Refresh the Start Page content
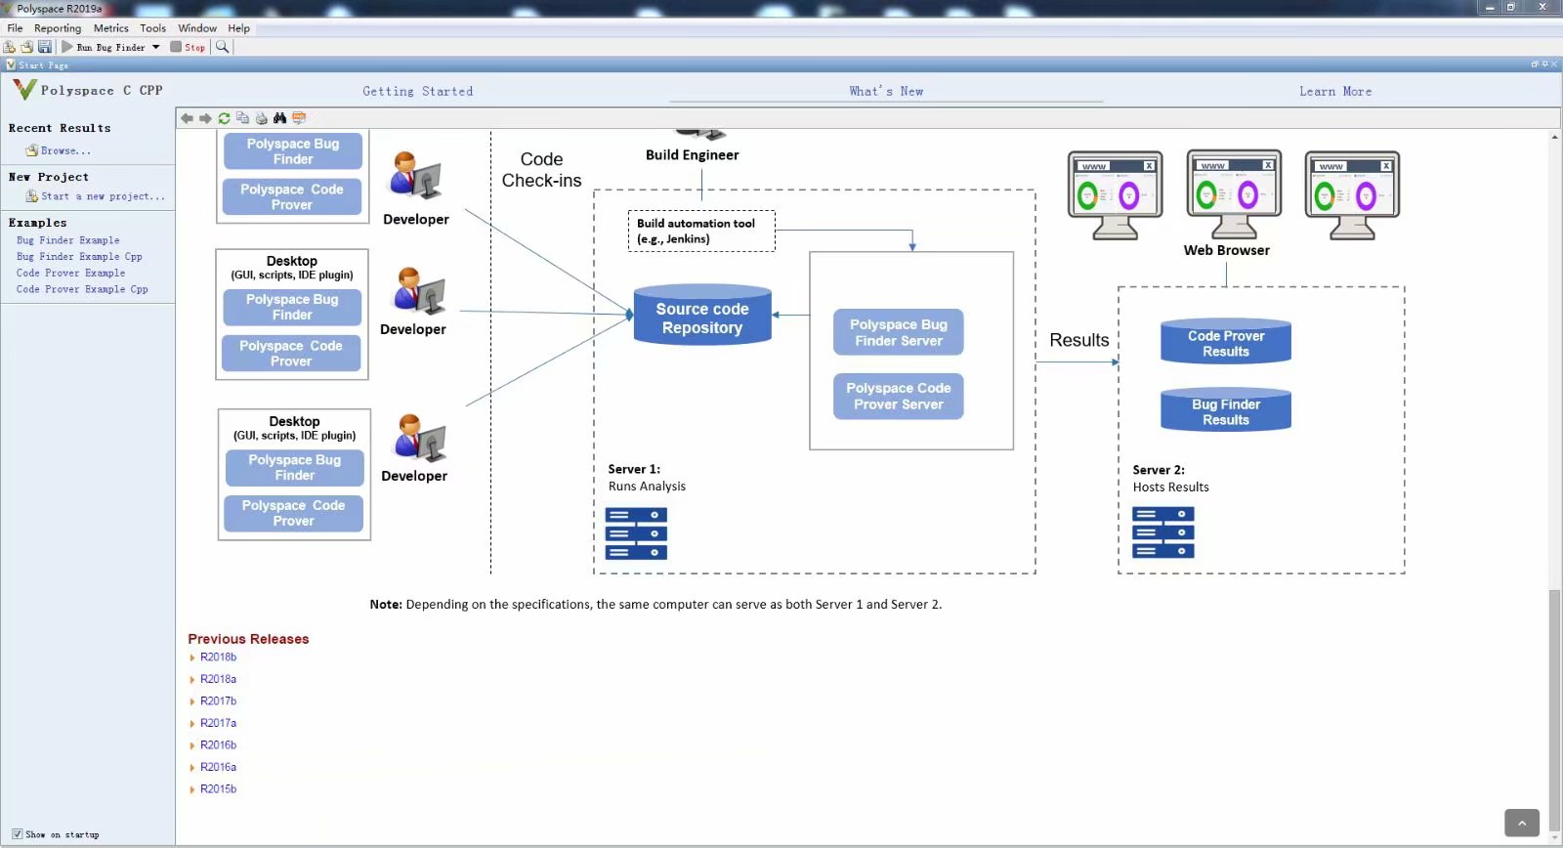The height and width of the screenshot is (848, 1563). coord(224,118)
